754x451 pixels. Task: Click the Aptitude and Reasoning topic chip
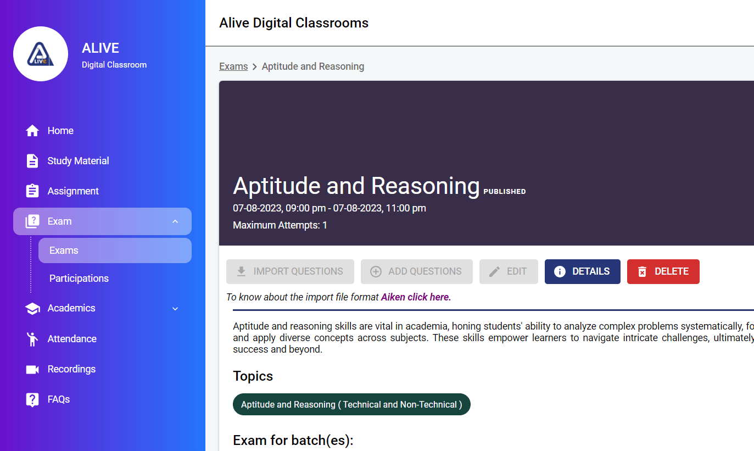pos(351,404)
